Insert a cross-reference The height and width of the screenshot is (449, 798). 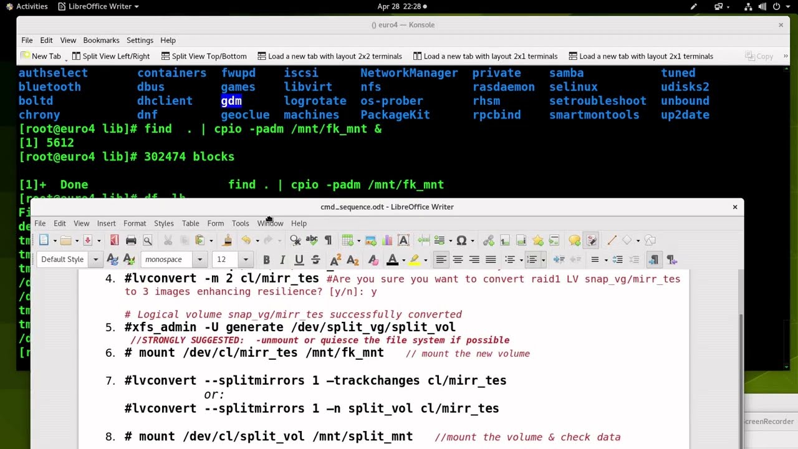(x=554, y=240)
